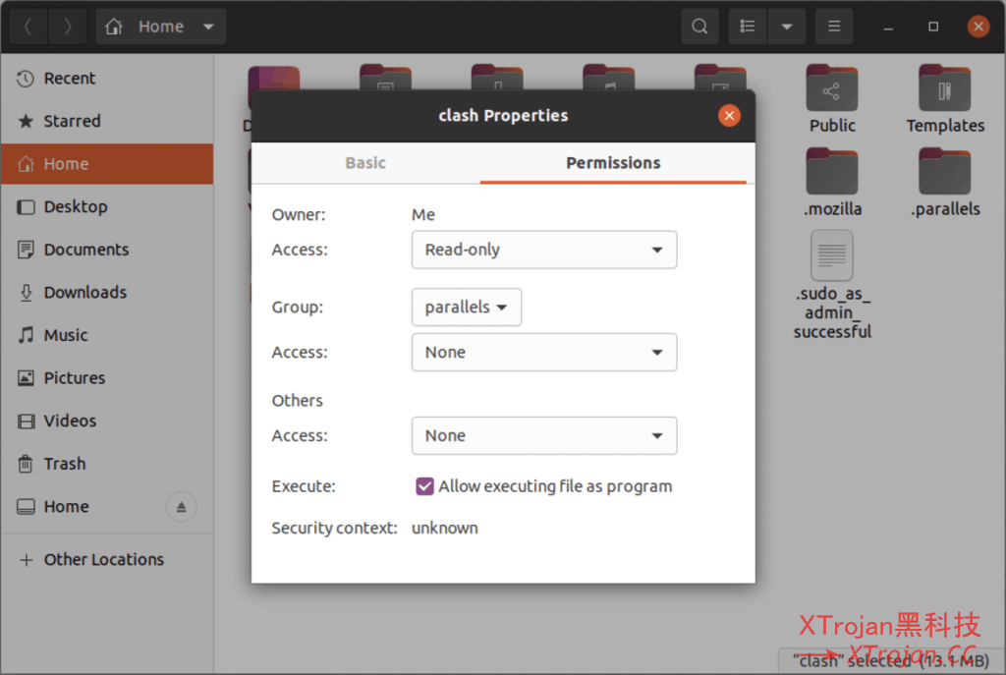Click Other Locations in the sidebar
The image size is (1006, 675).
(x=102, y=559)
